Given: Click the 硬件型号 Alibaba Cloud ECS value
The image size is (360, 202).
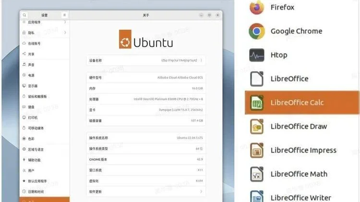Looking at the screenshot, I should pos(180,78).
